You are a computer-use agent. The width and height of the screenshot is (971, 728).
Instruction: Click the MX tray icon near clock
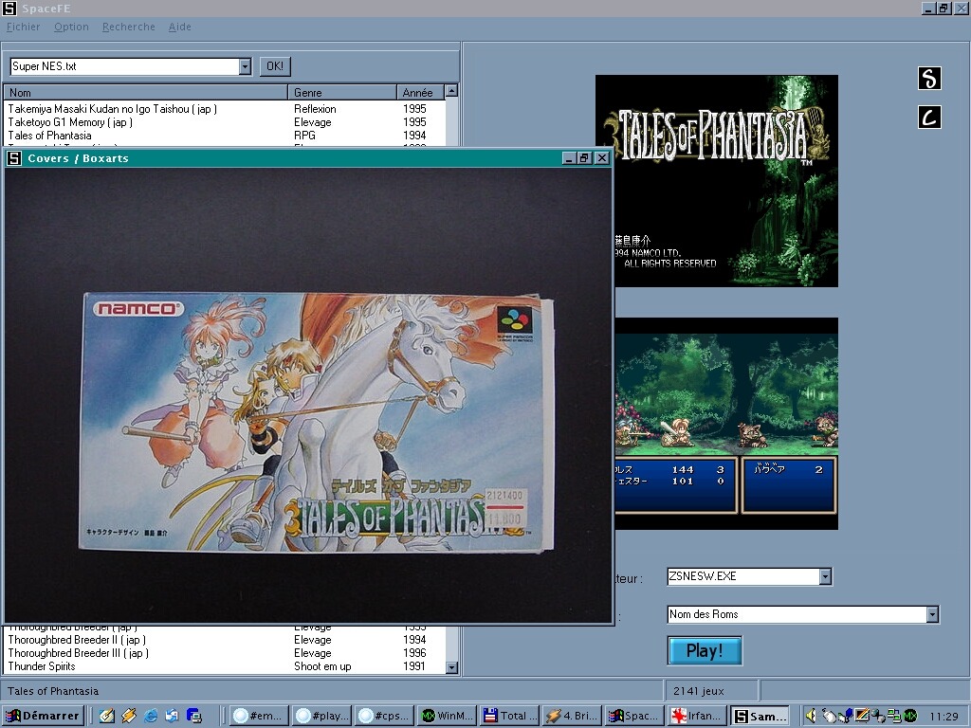pyautogui.click(x=910, y=716)
